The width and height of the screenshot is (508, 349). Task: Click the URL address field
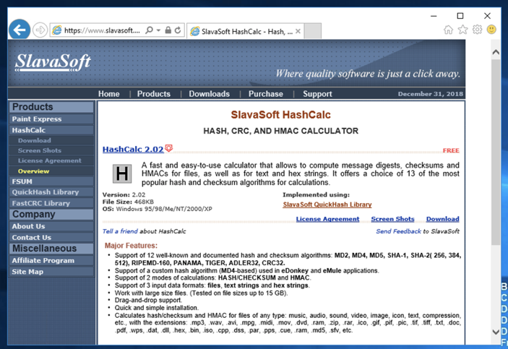(102, 30)
